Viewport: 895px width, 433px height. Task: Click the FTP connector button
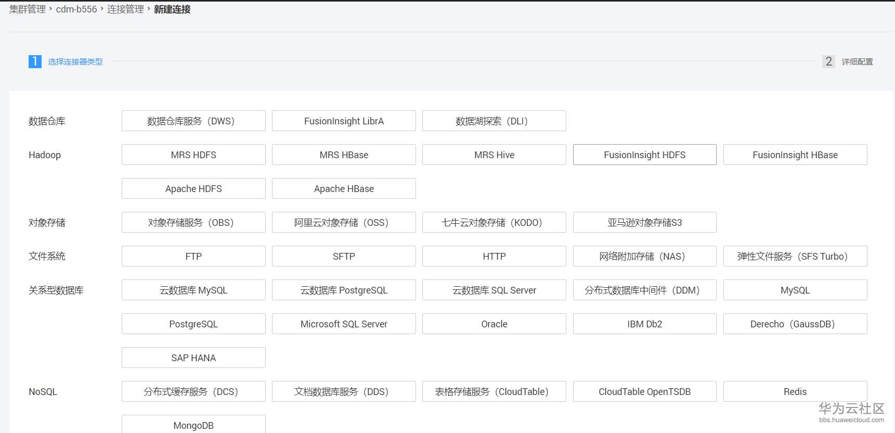pos(193,256)
